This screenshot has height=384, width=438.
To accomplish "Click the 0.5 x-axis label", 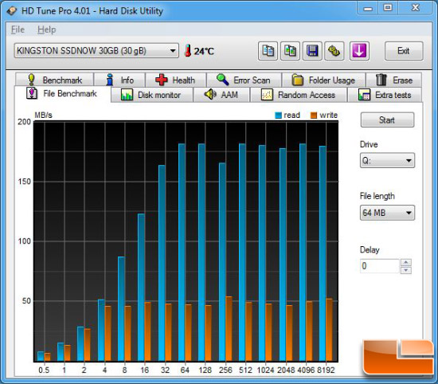I will (x=44, y=370).
